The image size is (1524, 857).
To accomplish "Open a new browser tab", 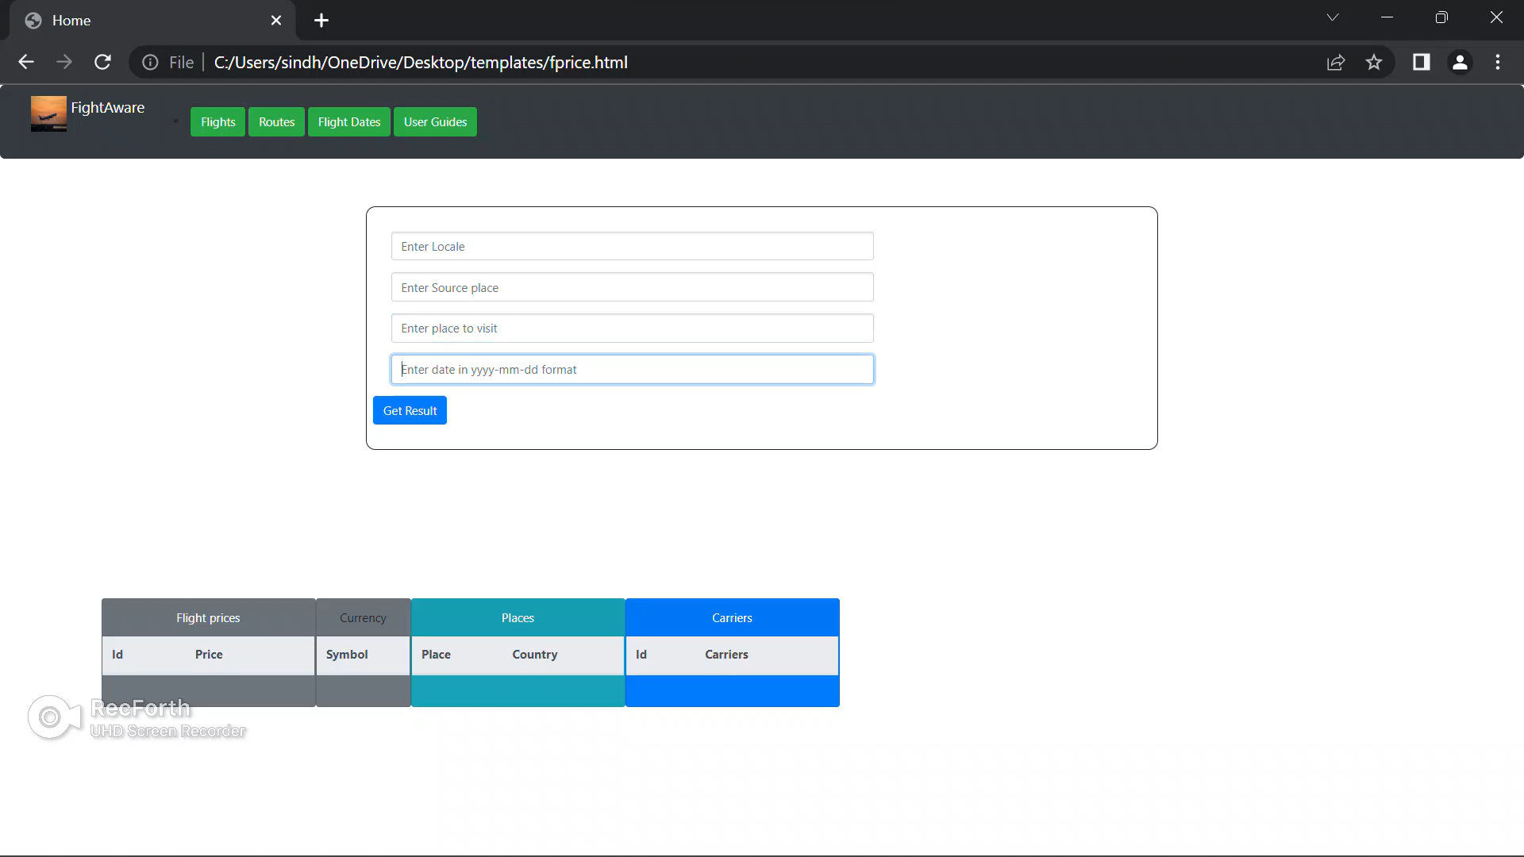I will 321,20.
